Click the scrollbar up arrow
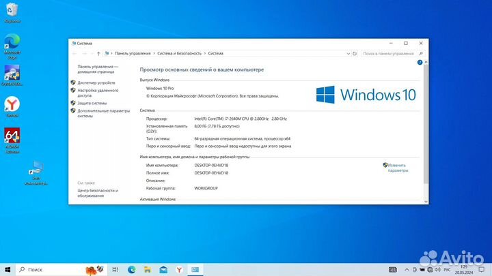This screenshot has height=276, width=492. 426,62
